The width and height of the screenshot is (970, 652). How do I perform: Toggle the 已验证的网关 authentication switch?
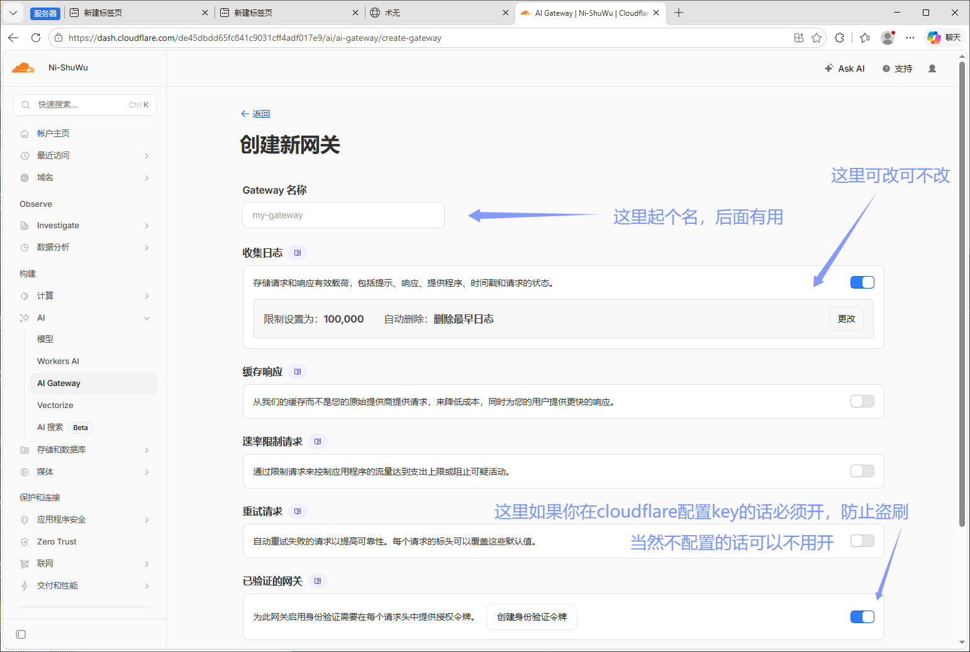click(x=862, y=617)
